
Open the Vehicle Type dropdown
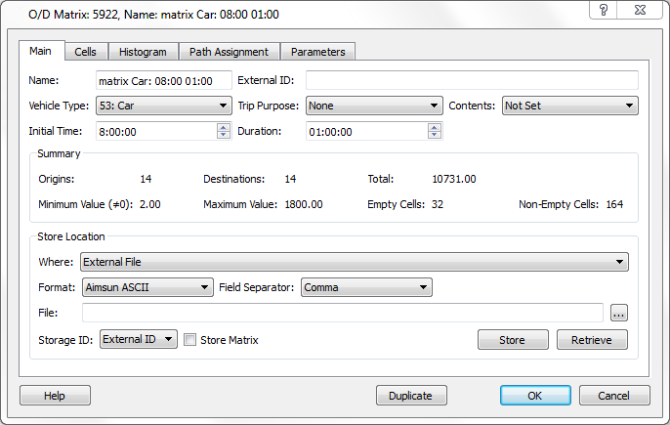tap(163, 106)
